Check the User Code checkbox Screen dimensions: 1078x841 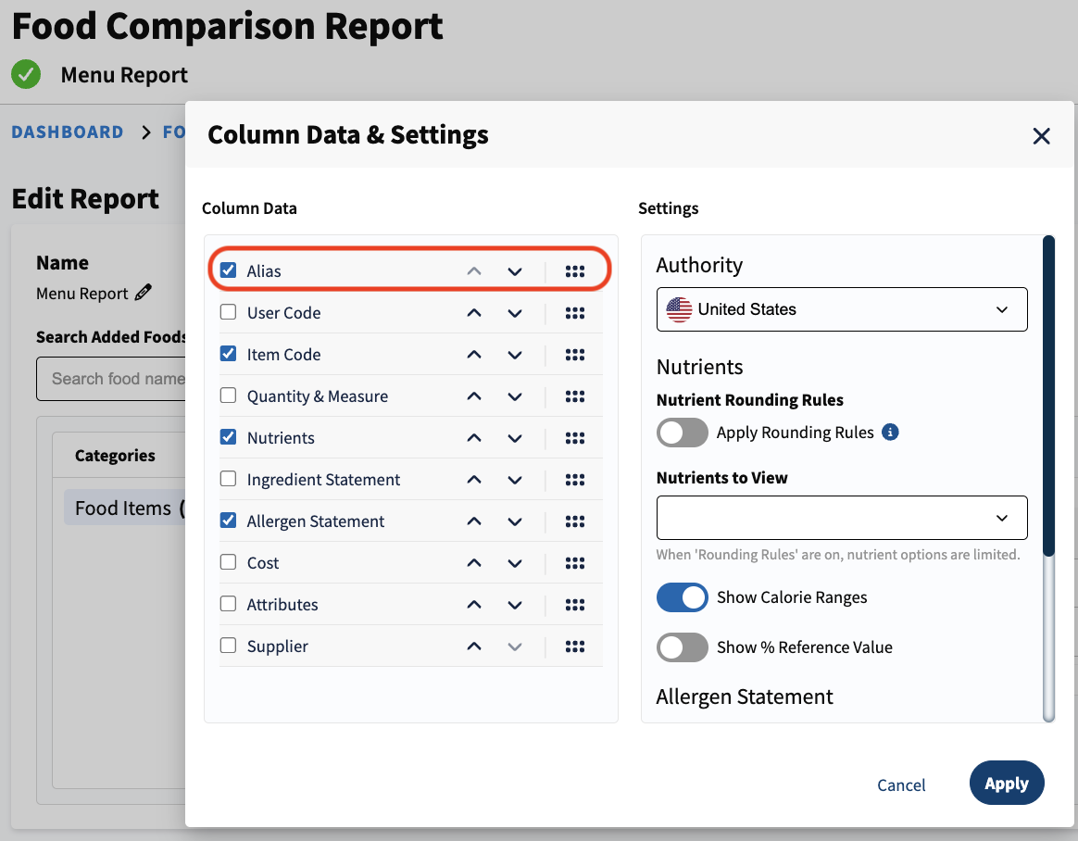(228, 312)
